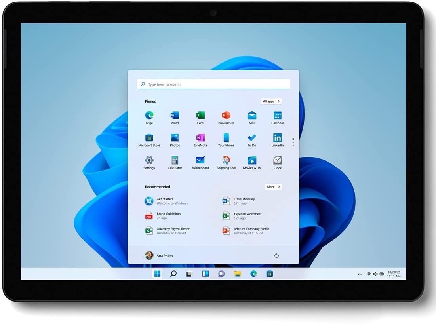Show hidden icons chevron in system tray

click(x=360, y=274)
